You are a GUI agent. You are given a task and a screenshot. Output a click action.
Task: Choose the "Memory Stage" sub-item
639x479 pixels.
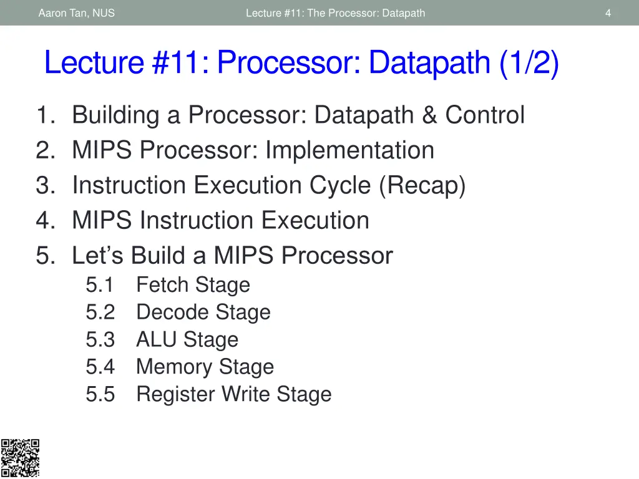point(205,367)
